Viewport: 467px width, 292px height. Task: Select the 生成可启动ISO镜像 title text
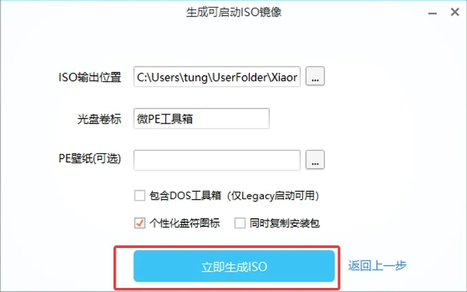[234, 12]
